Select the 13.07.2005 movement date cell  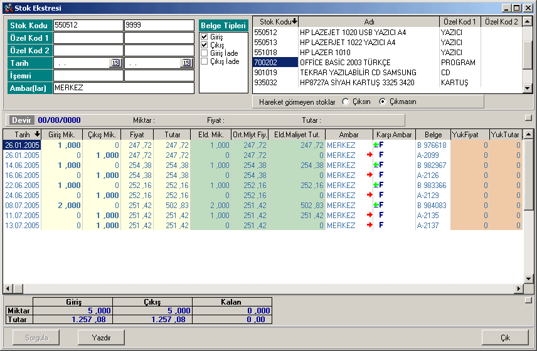(22, 226)
